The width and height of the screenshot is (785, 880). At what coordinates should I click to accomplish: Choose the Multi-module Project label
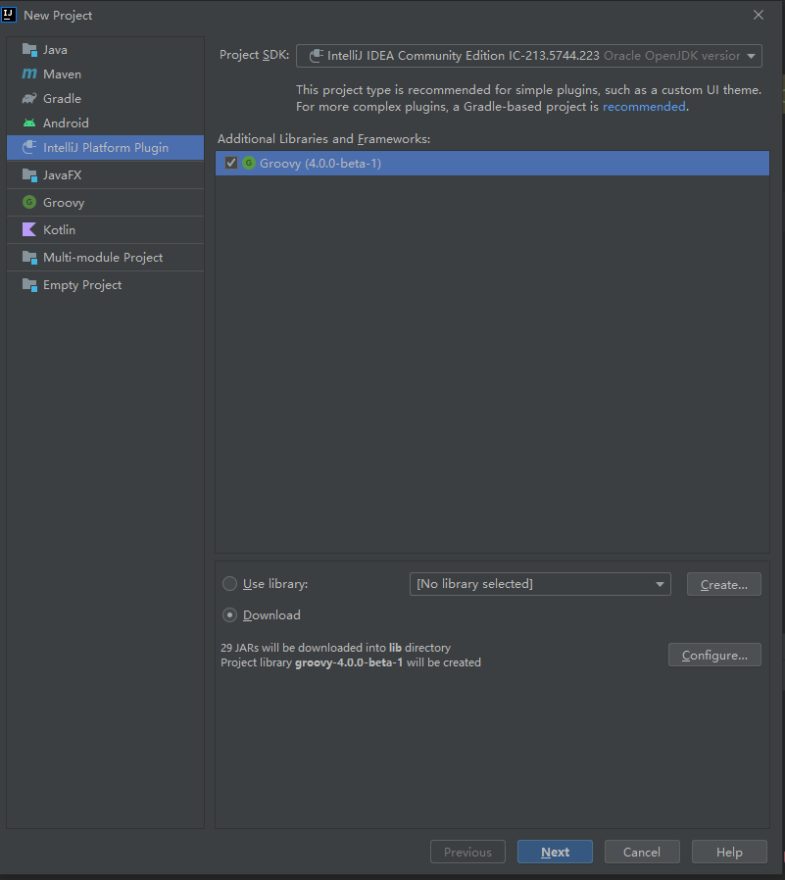[103, 257]
